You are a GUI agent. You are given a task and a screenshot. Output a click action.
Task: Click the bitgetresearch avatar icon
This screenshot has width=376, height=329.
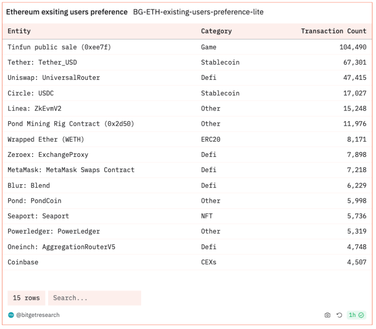(x=11, y=315)
